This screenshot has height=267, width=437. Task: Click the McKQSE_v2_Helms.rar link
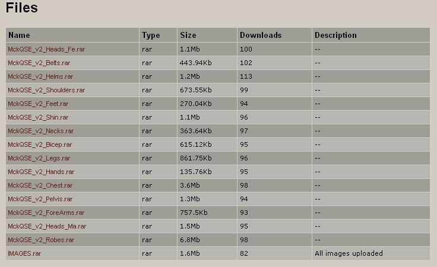(40, 76)
